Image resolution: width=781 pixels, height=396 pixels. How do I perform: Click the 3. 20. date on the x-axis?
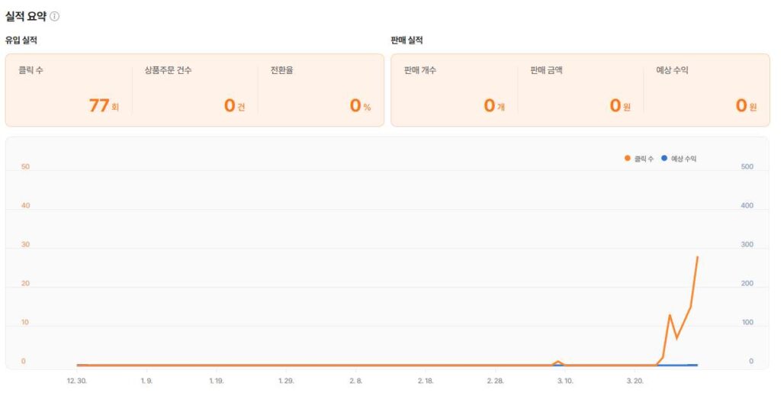(x=635, y=380)
